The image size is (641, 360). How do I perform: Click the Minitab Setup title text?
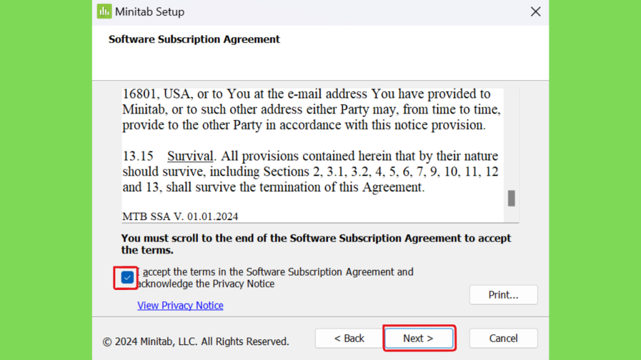coord(150,12)
